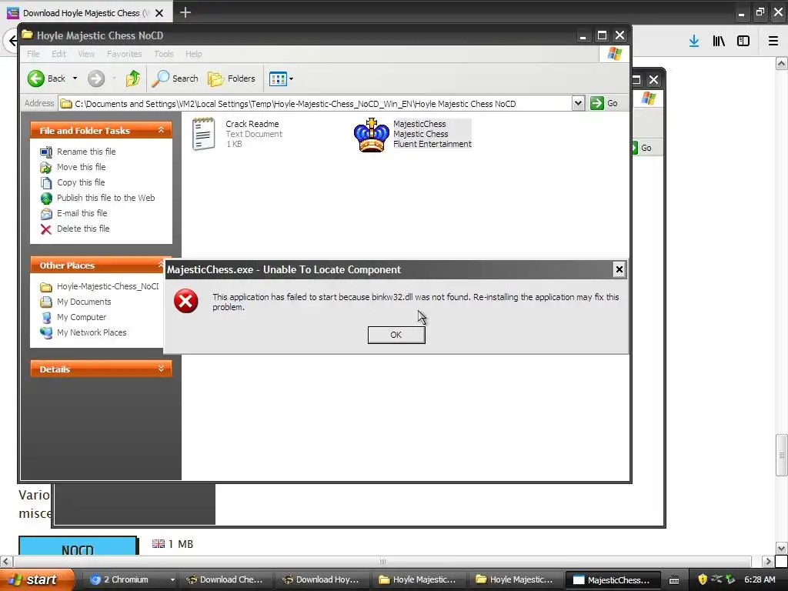Open My Computer in Other Places
This screenshot has width=788, height=591.
(x=81, y=317)
